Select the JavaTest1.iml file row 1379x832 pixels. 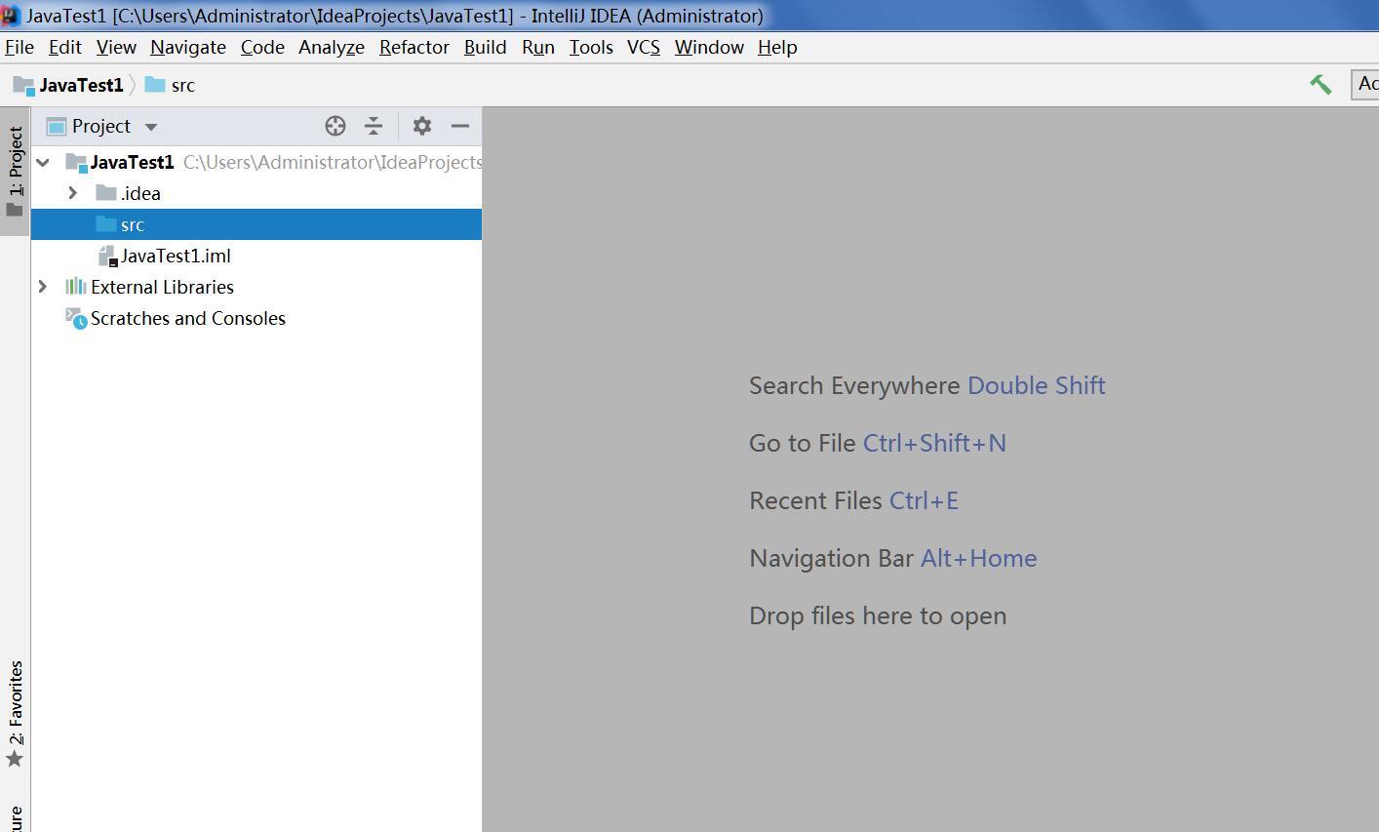[x=256, y=256]
